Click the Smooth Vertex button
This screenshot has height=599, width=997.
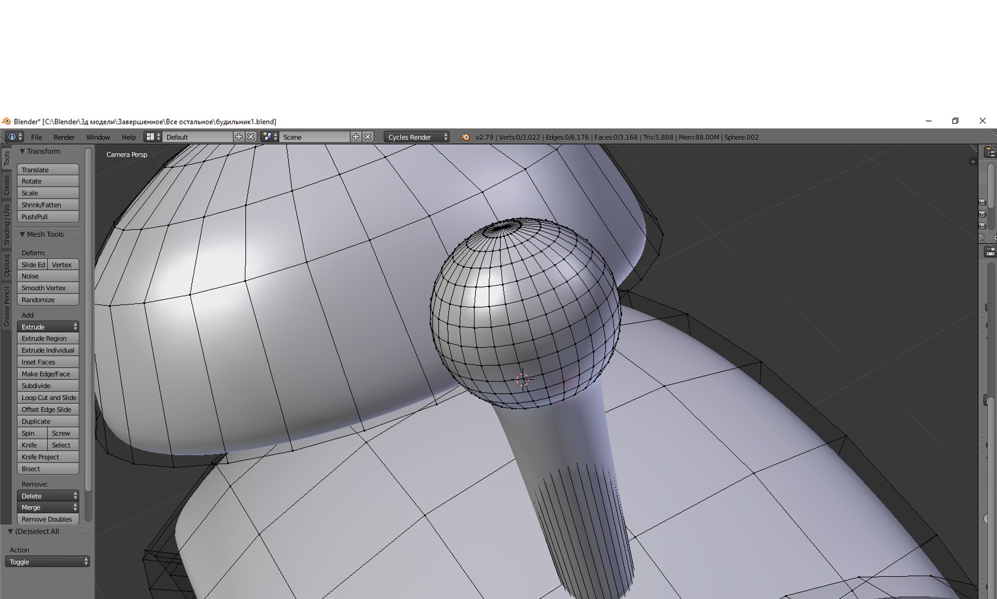coord(48,288)
